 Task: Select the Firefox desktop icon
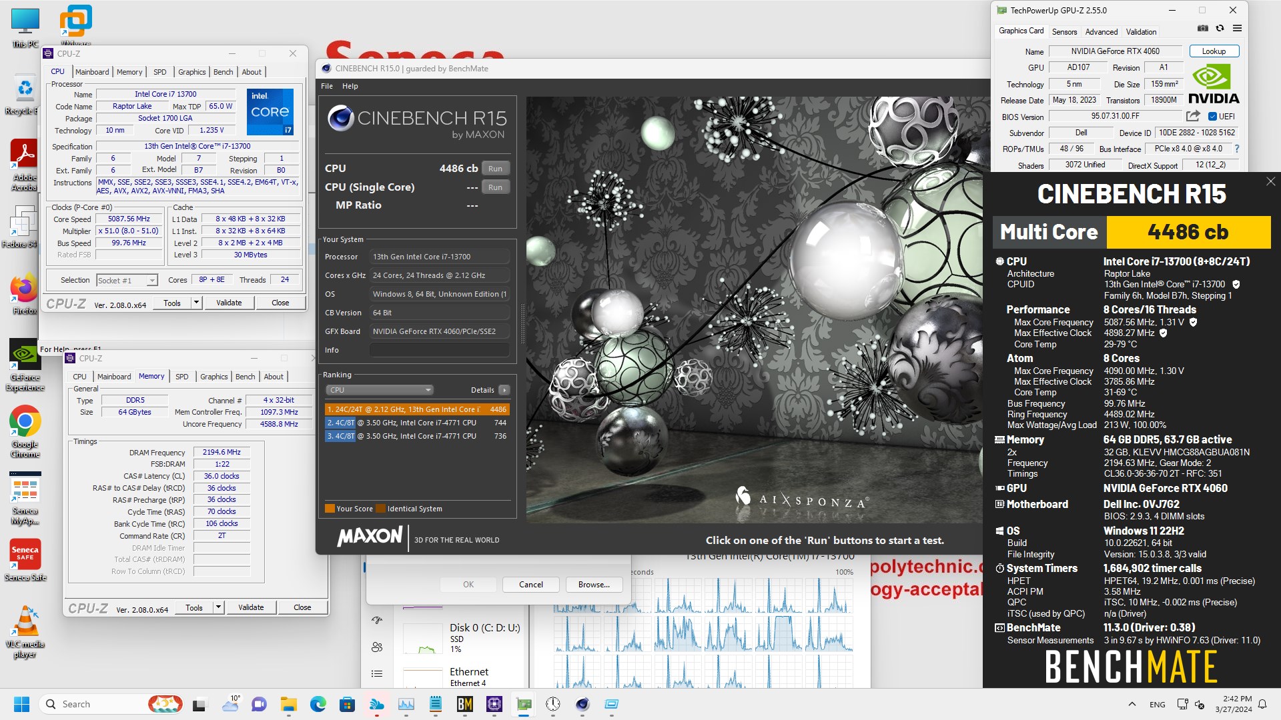(24, 293)
